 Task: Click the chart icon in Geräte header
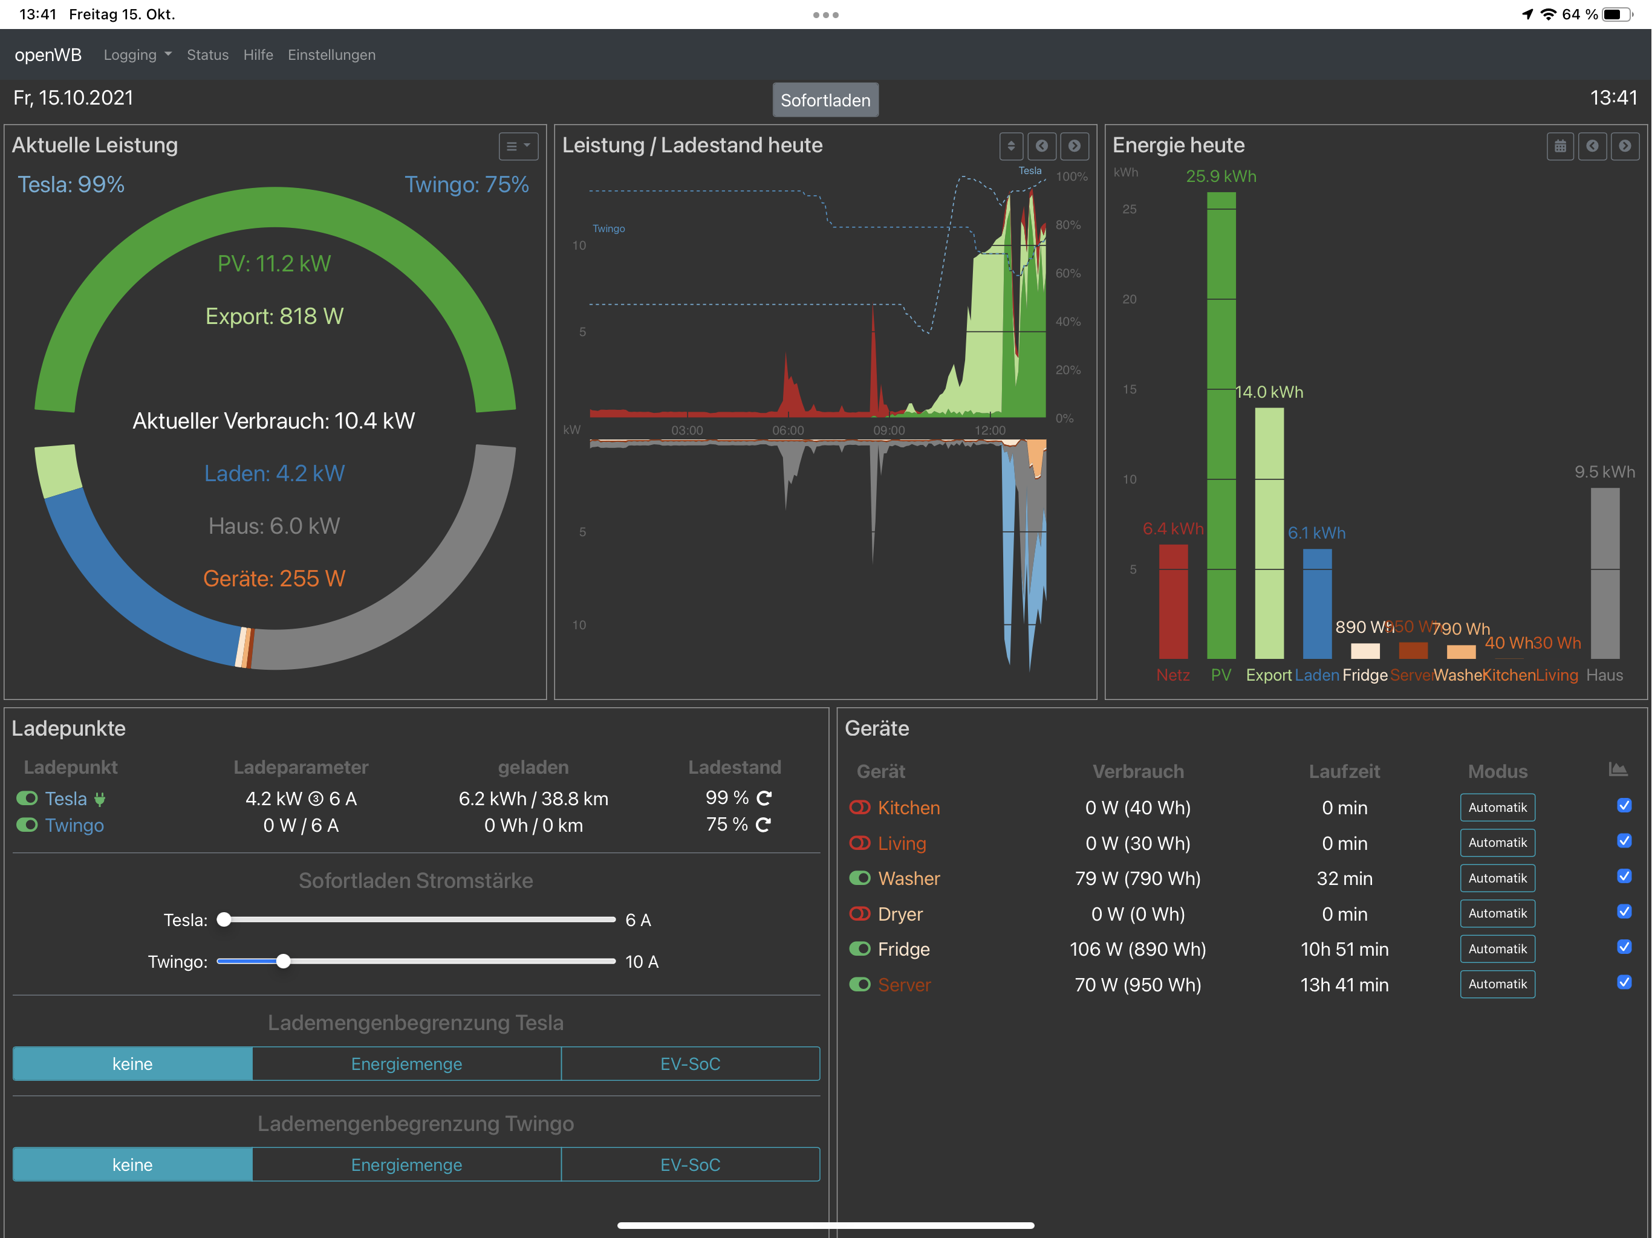[x=1617, y=770]
